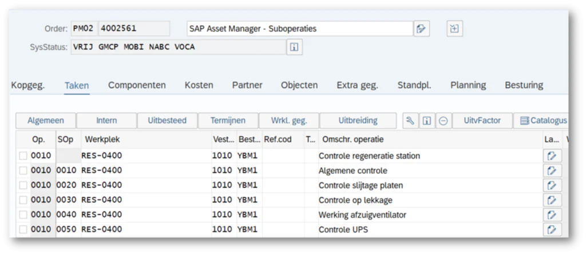Image resolution: width=586 pixels, height=255 pixels.
Task: Open the Planning tab
Action: pos(468,86)
